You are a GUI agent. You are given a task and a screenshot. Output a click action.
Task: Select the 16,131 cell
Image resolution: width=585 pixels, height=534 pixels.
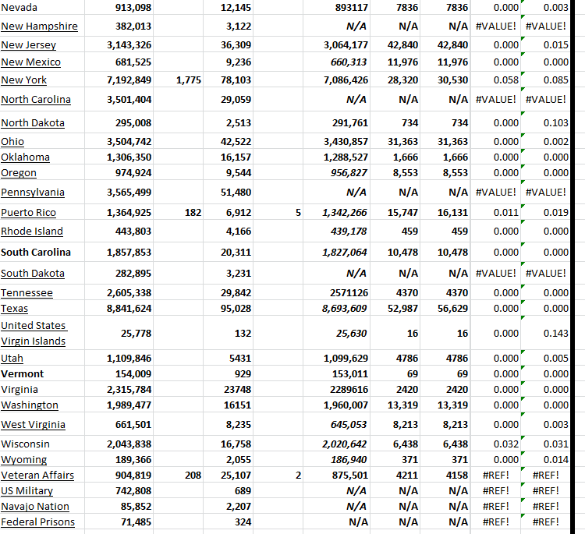point(445,212)
